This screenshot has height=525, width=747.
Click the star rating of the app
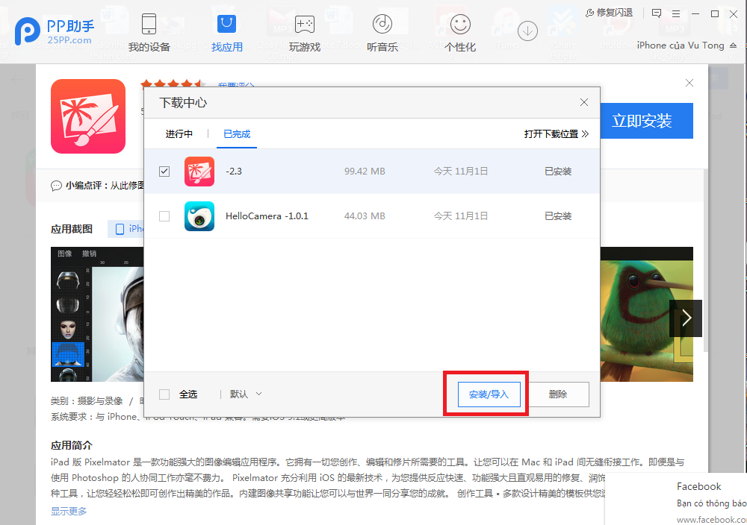[173, 84]
